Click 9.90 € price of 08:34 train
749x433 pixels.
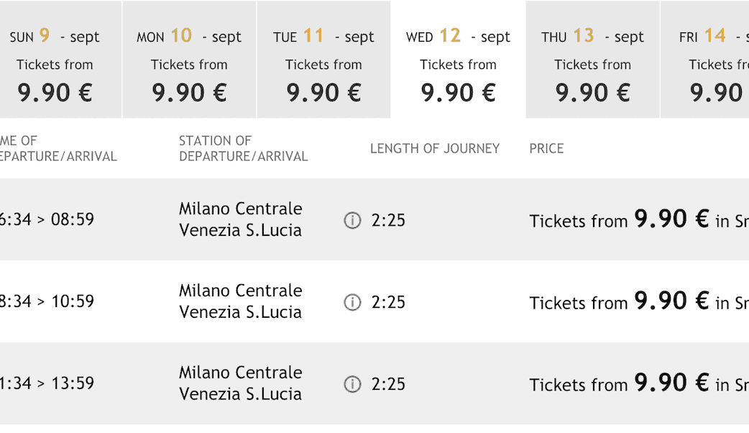671,301
